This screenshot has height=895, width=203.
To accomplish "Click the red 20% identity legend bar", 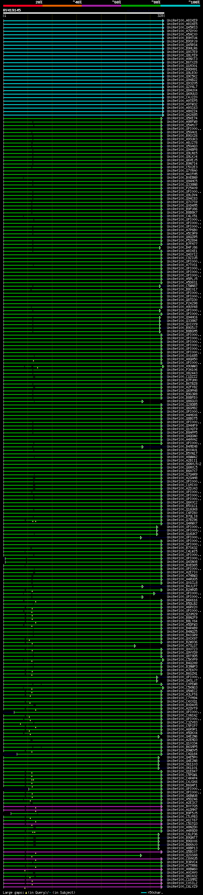I will pos(23,6).
